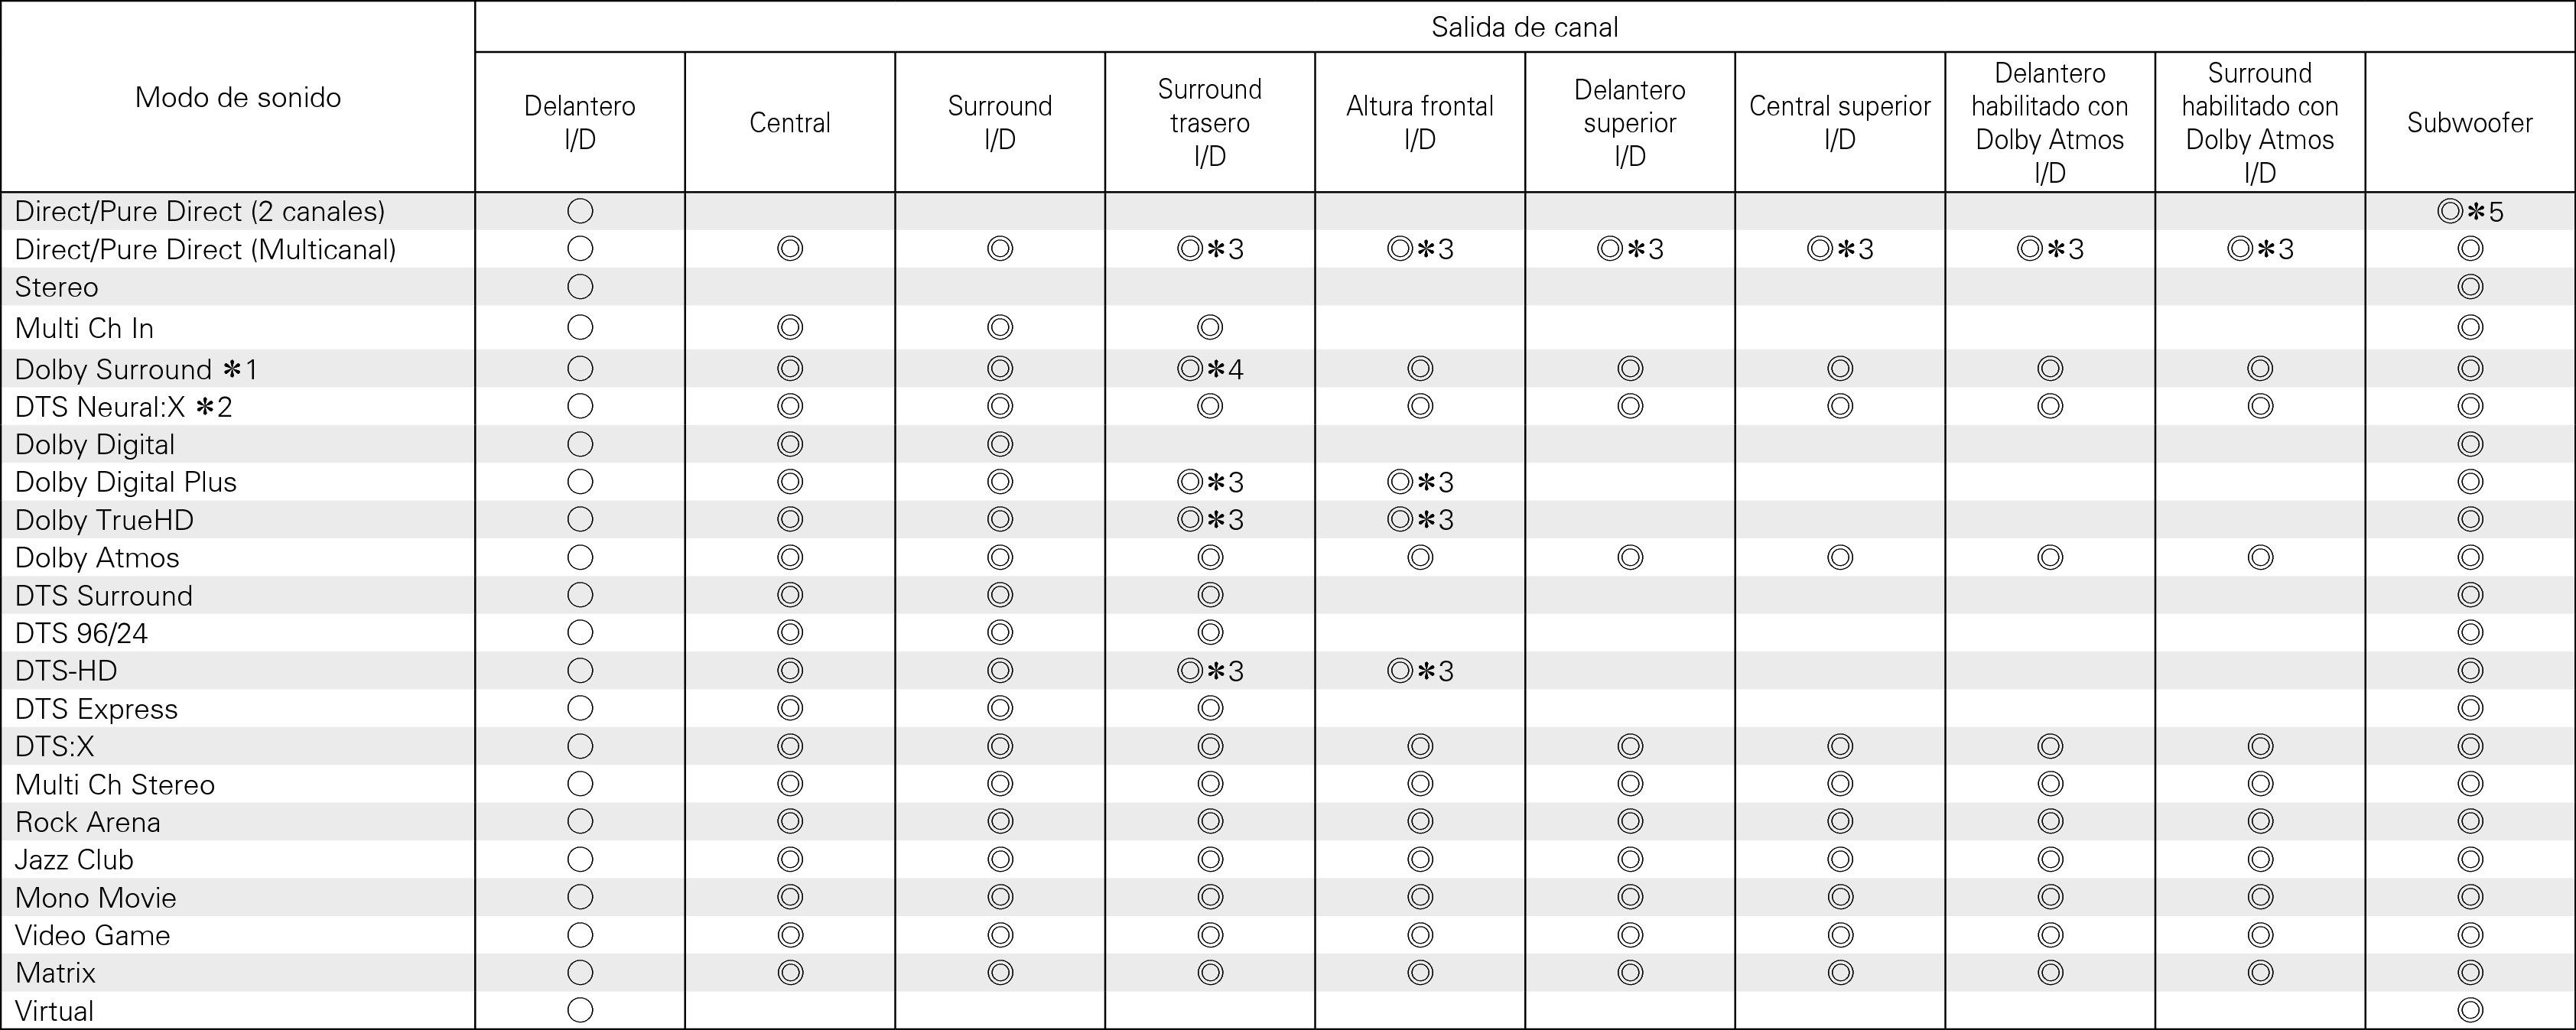
Task: Select the Video Game row label
Action: [x=93, y=936]
